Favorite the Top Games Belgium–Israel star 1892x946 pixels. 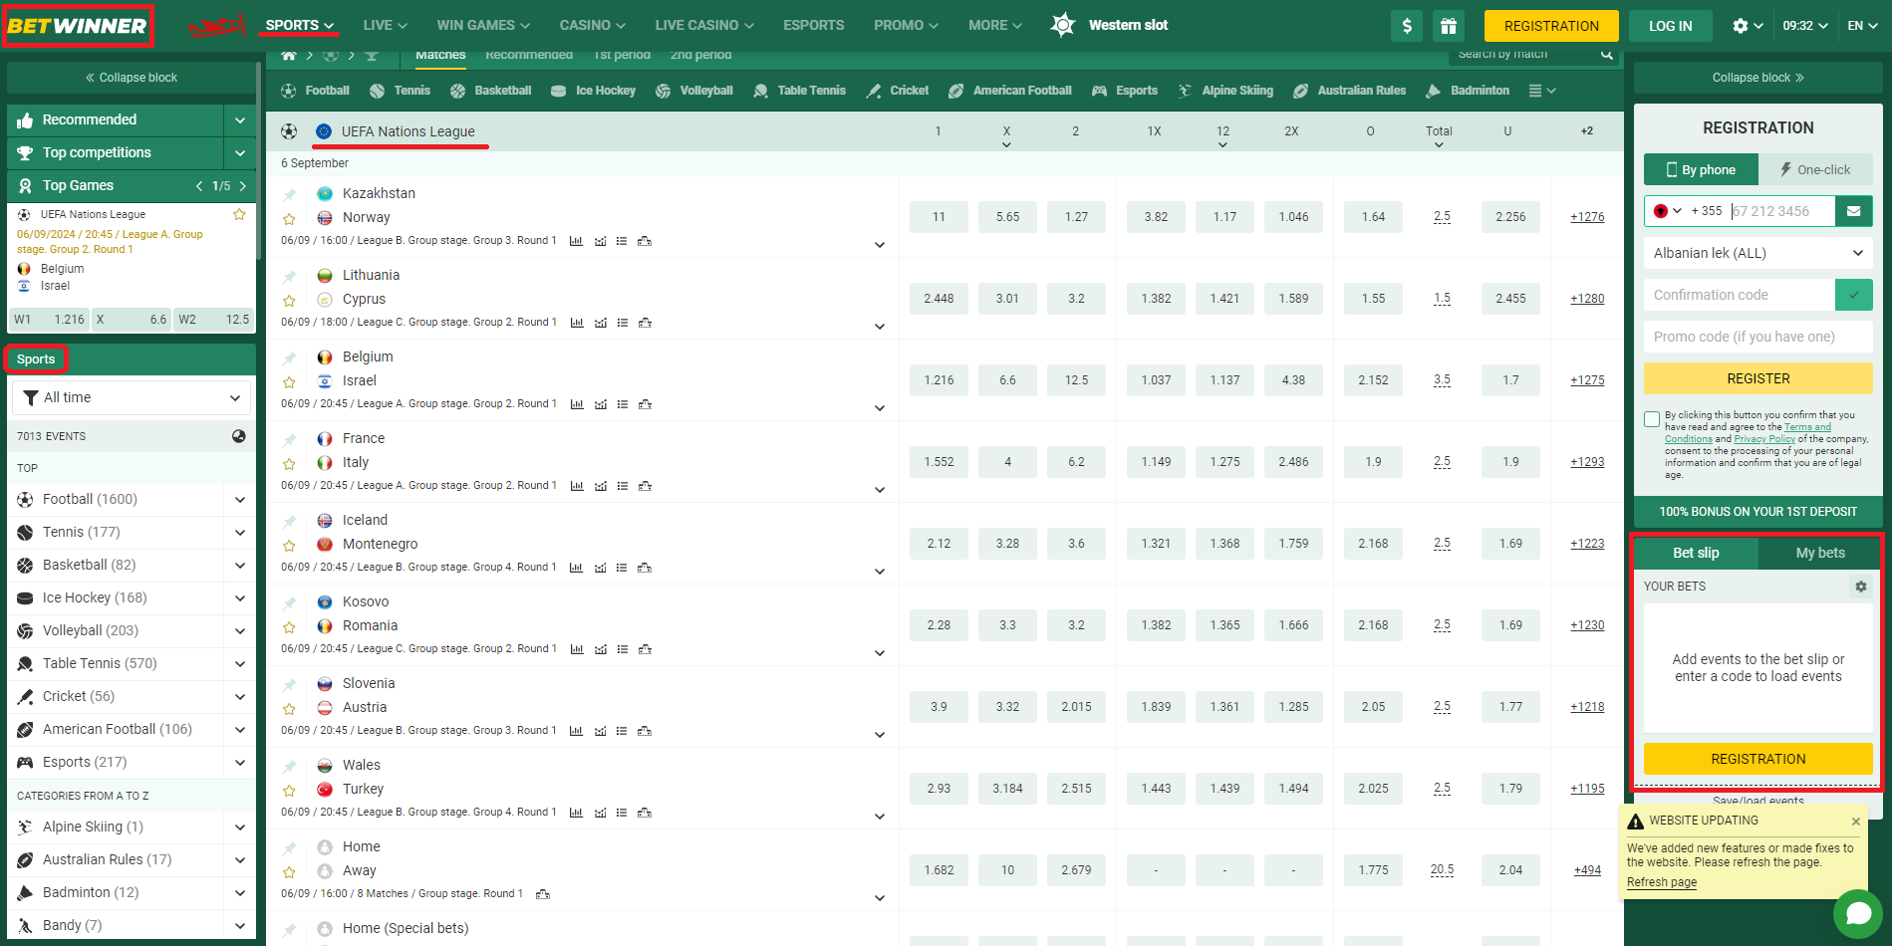click(x=239, y=214)
